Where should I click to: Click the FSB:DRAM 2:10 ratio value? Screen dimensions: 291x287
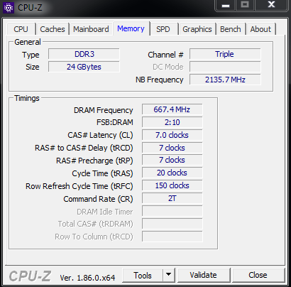[172, 122]
